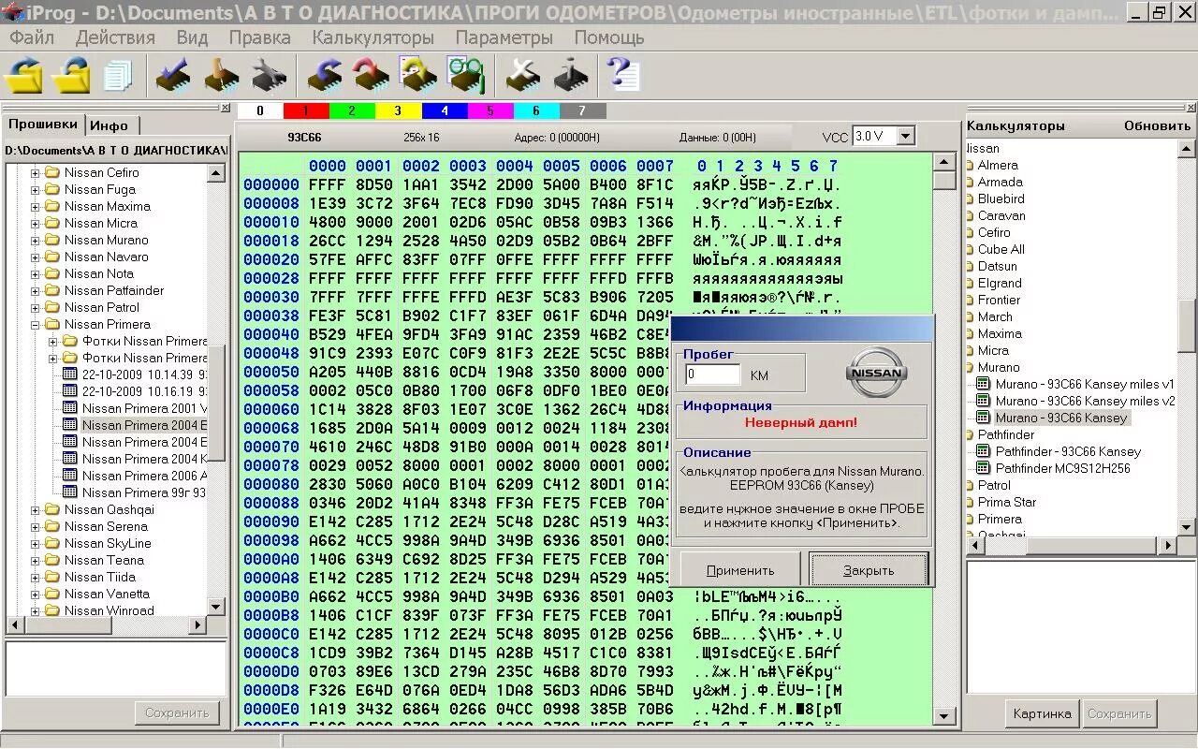
Task: Click the second folder icon with padlock
Action: 71,75
